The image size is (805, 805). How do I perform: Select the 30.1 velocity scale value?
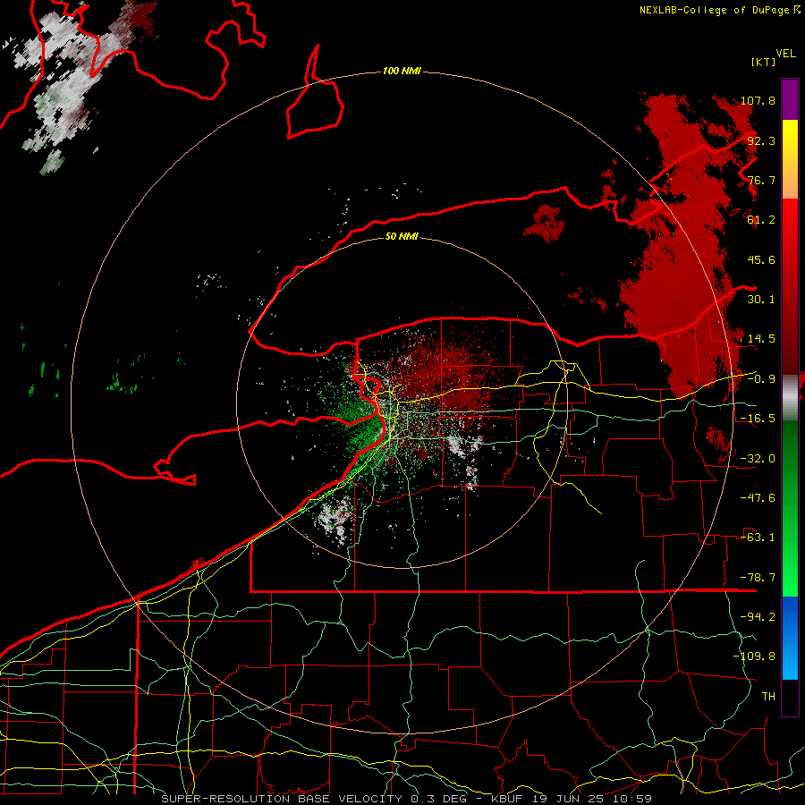tap(761, 300)
